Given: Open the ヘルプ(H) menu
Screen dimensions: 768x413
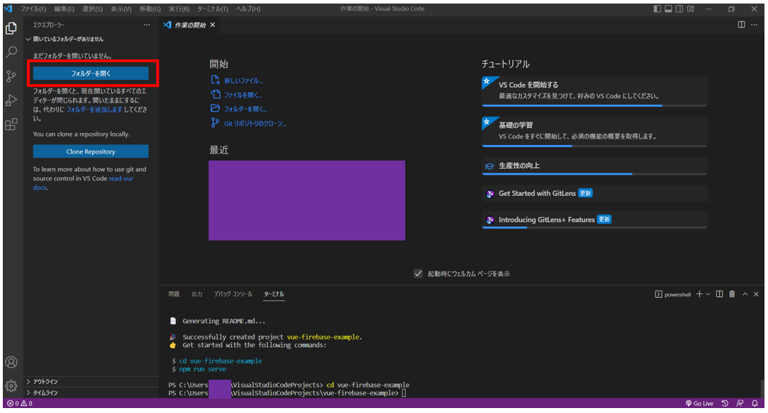Looking at the screenshot, I should pos(248,8).
